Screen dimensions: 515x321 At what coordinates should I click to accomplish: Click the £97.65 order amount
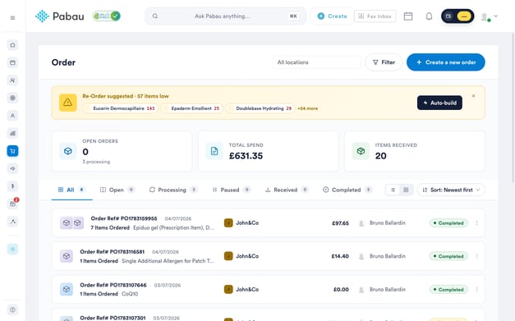340,223
